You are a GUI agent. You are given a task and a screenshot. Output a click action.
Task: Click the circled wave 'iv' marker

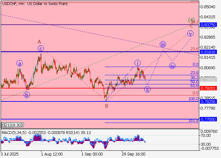coord(172,66)
